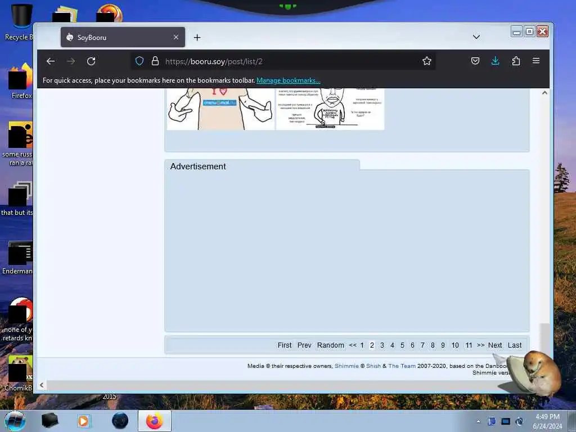Go to page 9 in pagination
The height and width of the screenshot is (432, 576).
click(443, 345)
